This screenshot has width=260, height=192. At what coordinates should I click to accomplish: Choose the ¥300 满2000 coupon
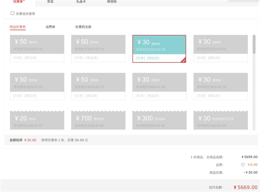159,120
